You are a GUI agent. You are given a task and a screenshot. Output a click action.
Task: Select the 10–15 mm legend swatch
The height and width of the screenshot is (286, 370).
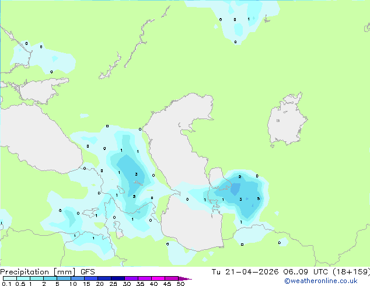[x=77, y=278]
